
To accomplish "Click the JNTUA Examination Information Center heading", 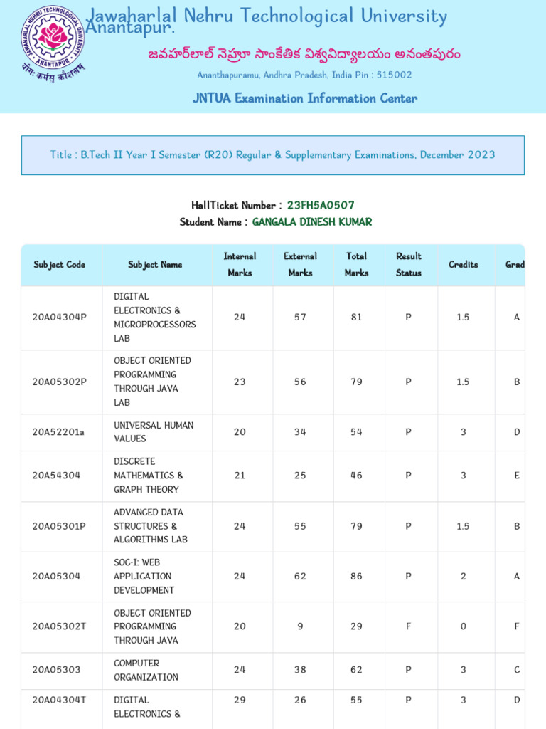I will pos(305,98).
